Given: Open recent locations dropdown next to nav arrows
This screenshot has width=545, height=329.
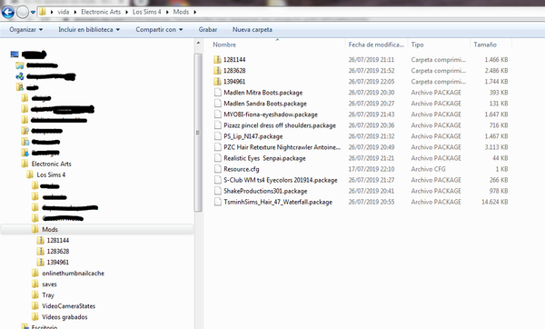Looking at the screenshot, I should point(33,12).
